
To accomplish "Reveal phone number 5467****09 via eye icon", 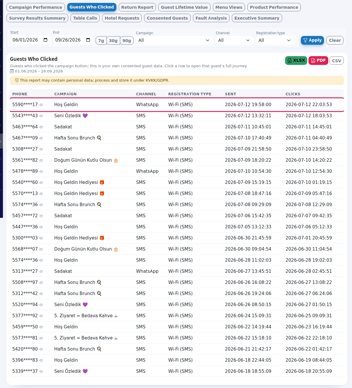I will (x=41, y=138).
